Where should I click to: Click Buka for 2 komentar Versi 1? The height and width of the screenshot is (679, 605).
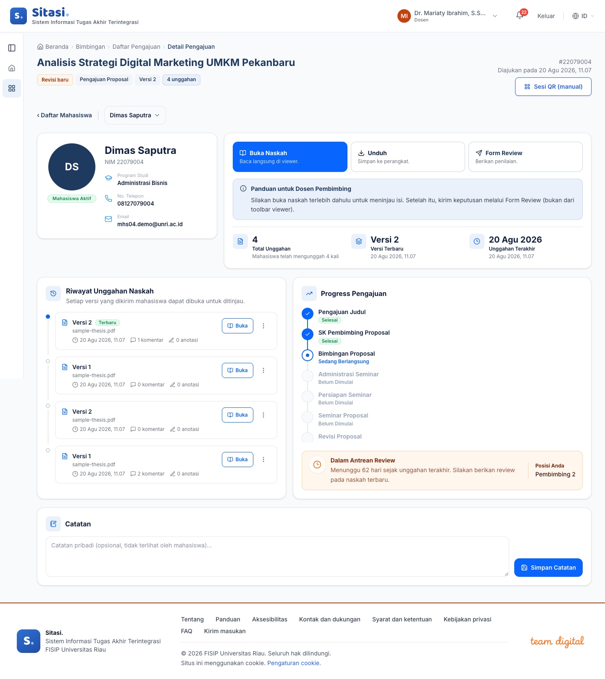(237, 460)
